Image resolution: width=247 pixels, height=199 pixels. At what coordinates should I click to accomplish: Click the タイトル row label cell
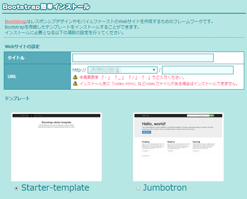click(37, 58)
